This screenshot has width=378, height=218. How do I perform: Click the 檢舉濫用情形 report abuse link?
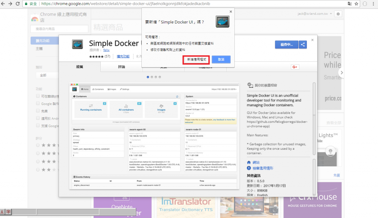263,168
